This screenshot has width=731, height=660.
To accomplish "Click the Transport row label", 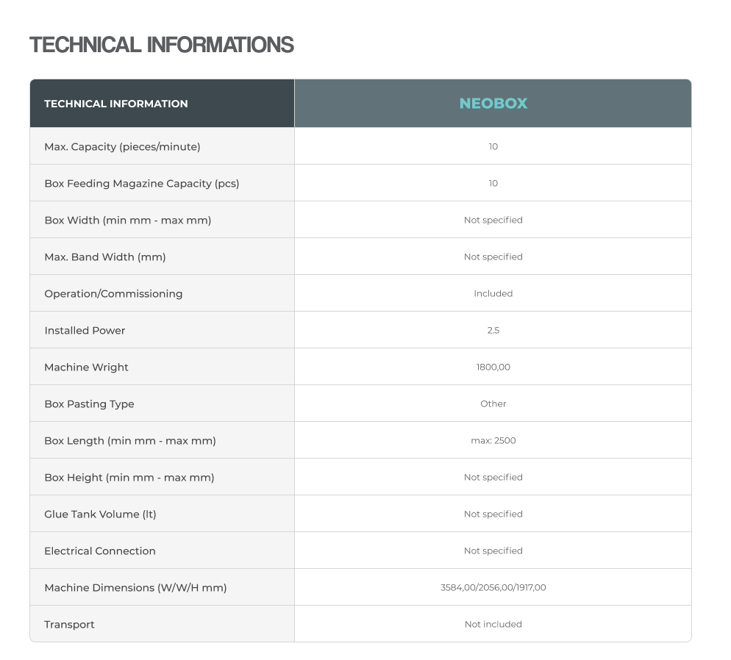I will click(69, 624).
